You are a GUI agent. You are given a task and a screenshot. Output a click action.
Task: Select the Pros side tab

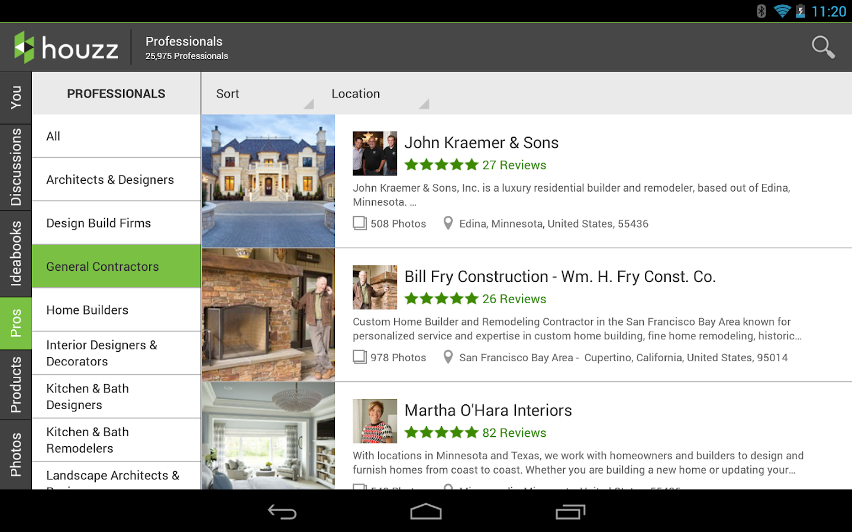16,323
